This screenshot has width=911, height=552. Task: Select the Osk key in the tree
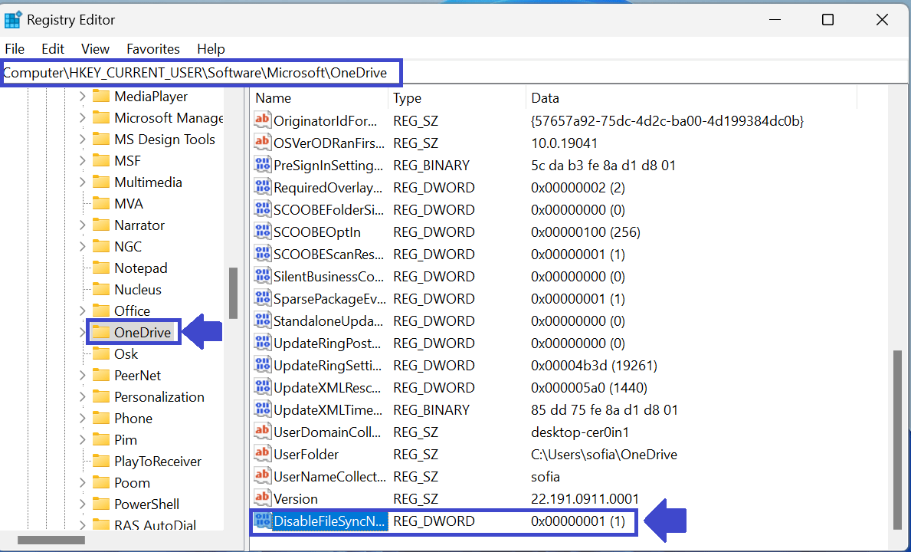tap(126, 354)
